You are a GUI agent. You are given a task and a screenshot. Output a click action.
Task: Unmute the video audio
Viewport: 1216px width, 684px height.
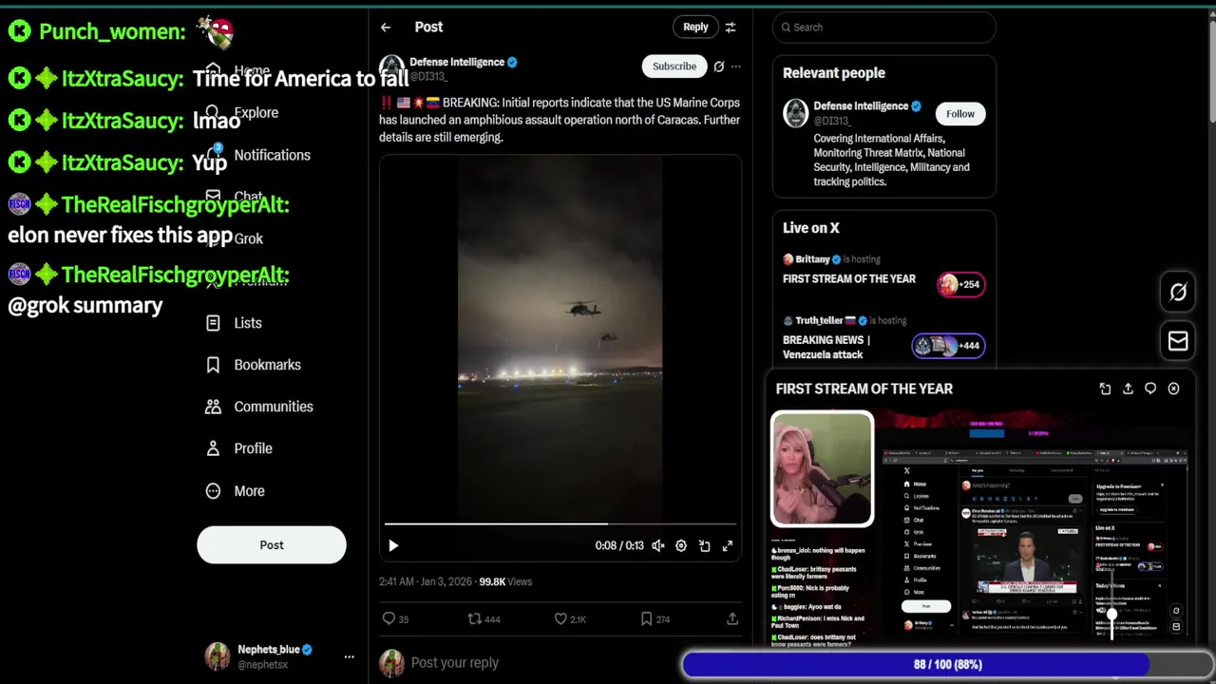pos(658,546)
